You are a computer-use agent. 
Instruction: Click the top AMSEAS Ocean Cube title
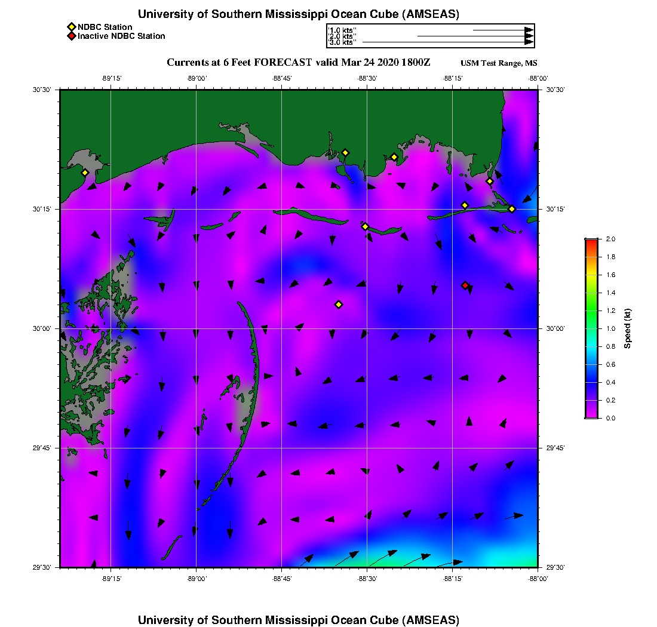(x=299, y=14)
